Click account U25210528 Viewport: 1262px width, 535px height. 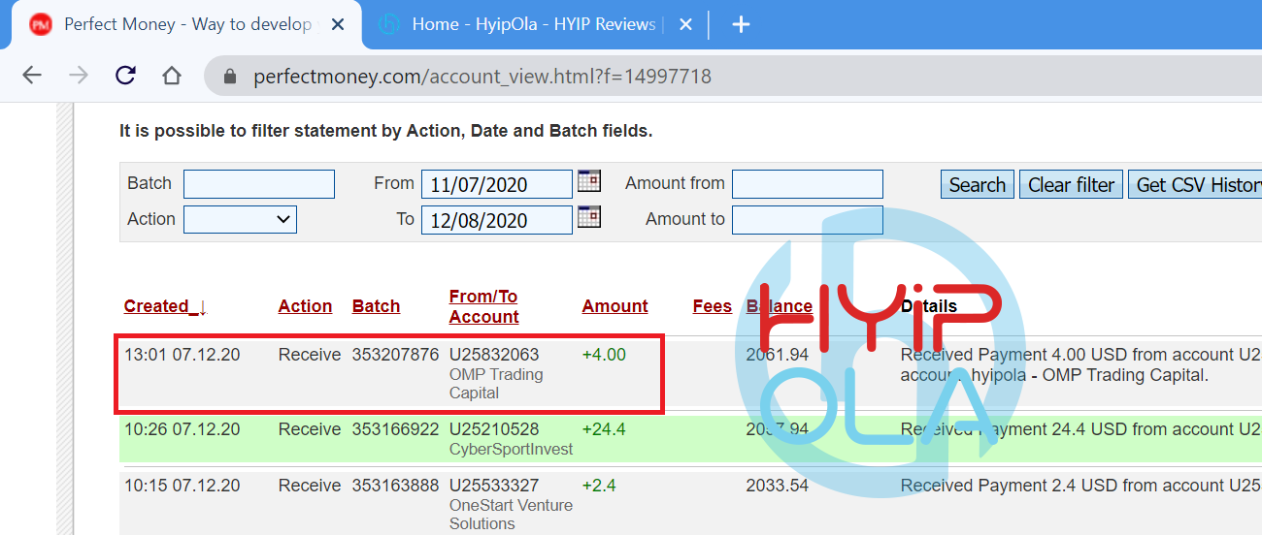pyautogui.click(x=494, y=429)
